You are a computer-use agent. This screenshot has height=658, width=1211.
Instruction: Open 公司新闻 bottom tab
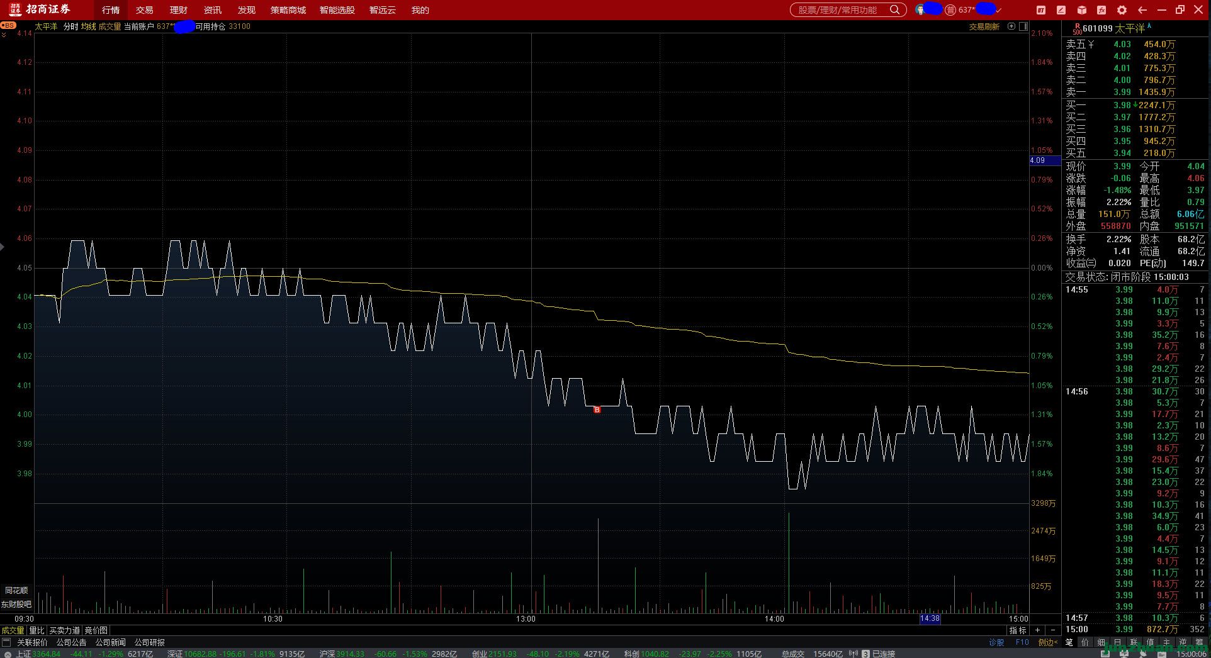(110, 642)
